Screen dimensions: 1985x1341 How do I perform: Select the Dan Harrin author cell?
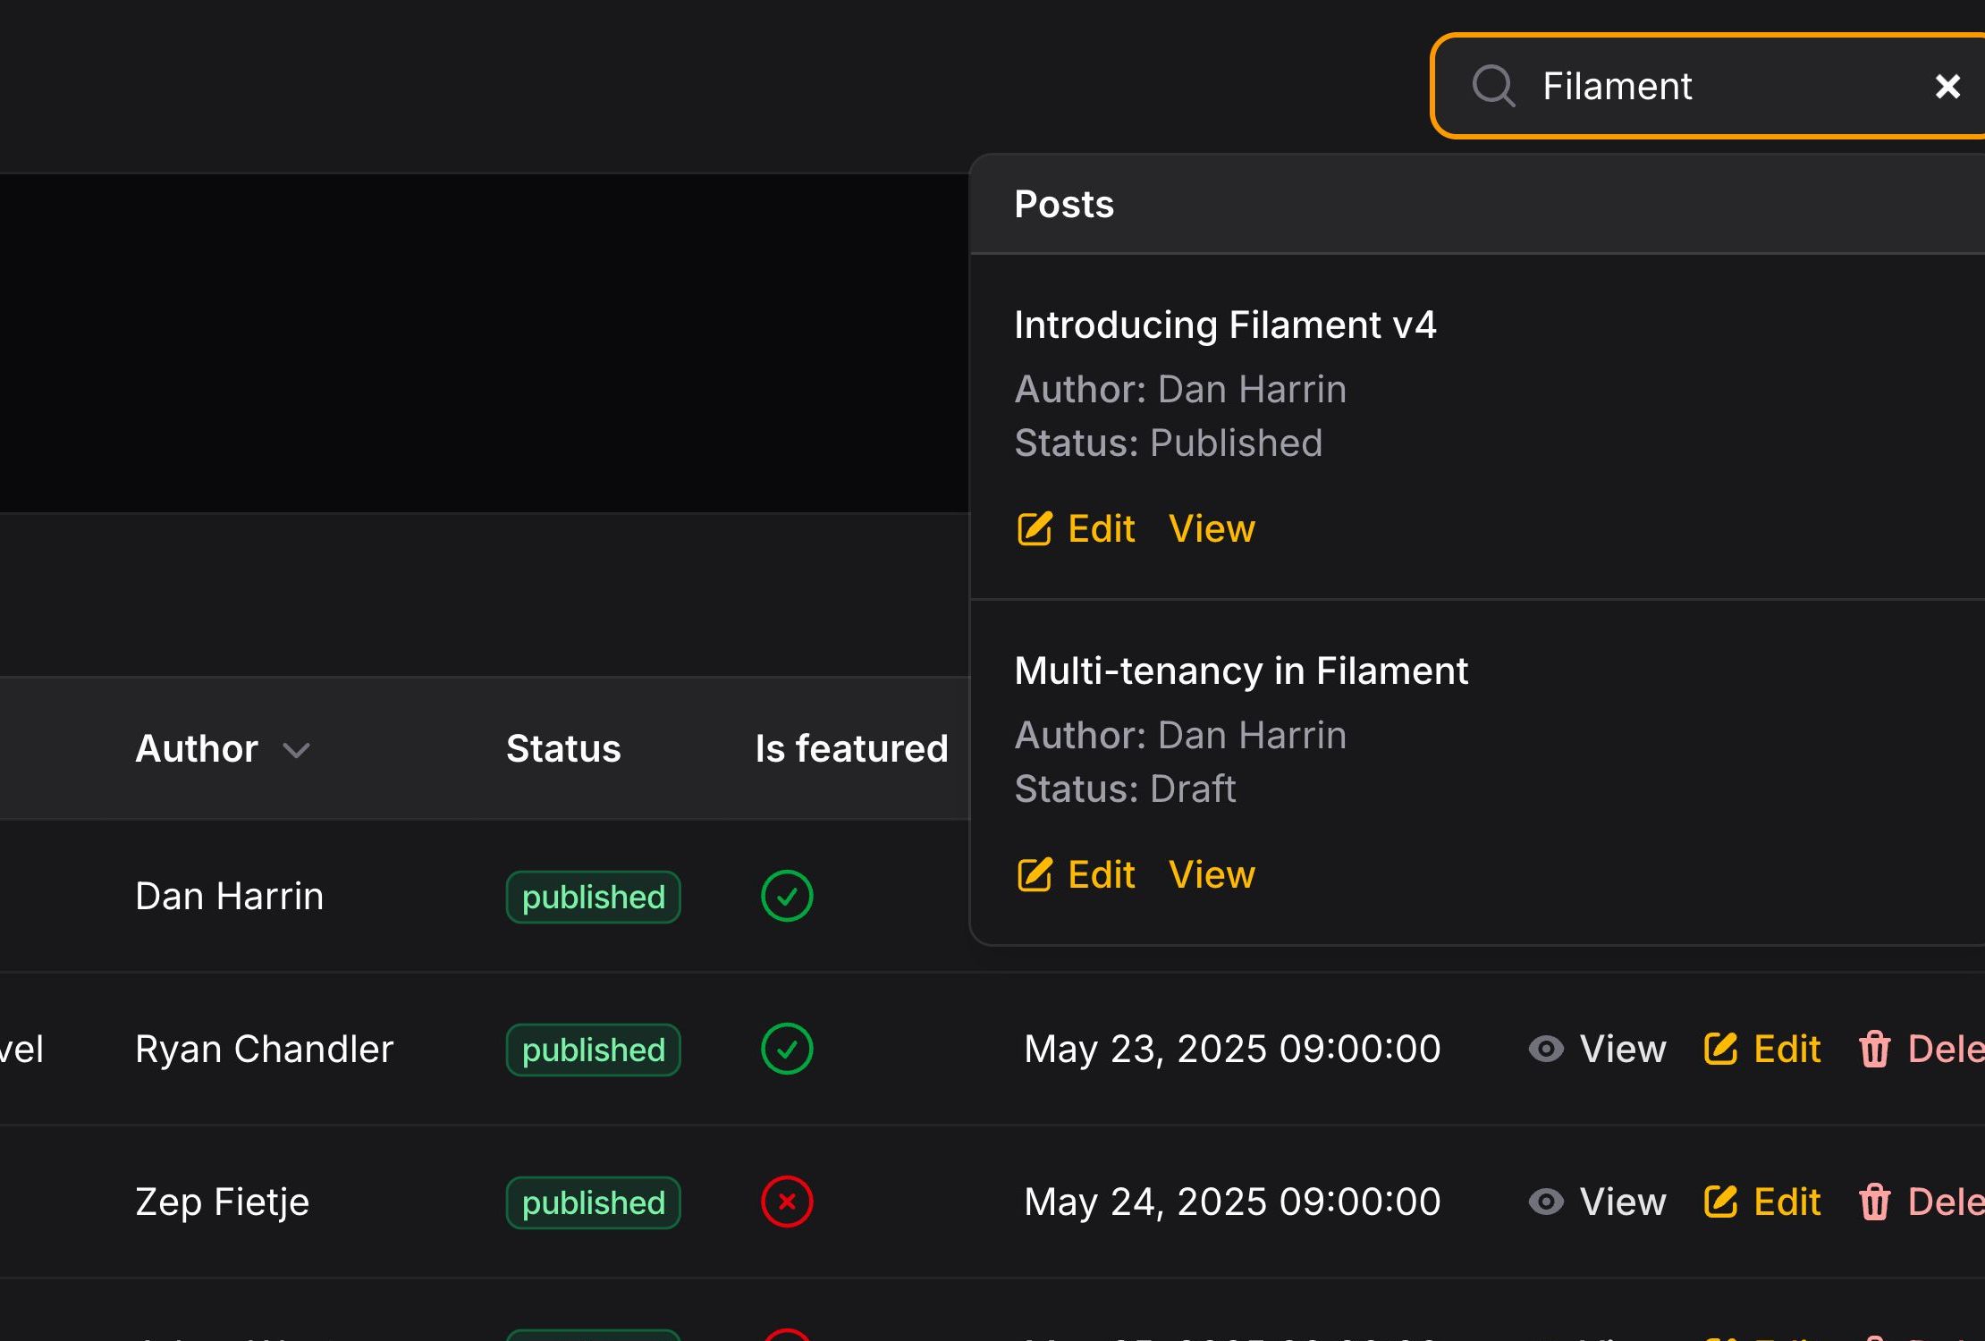230,896
